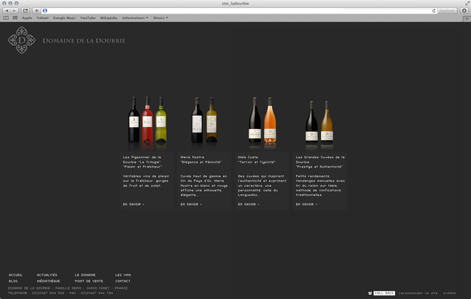Click the telephone icon beside Call Back
This screenshot has width=471, height=299.
point(370,293)
